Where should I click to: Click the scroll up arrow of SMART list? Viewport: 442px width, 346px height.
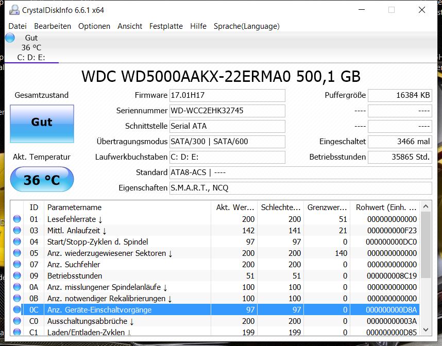point(426,207)
